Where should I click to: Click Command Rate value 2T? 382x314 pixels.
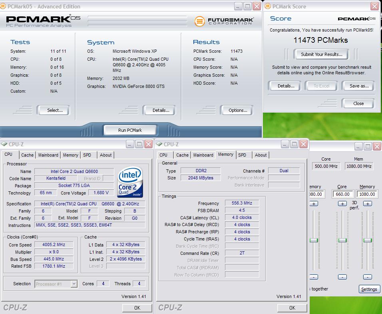pos(242,253)
